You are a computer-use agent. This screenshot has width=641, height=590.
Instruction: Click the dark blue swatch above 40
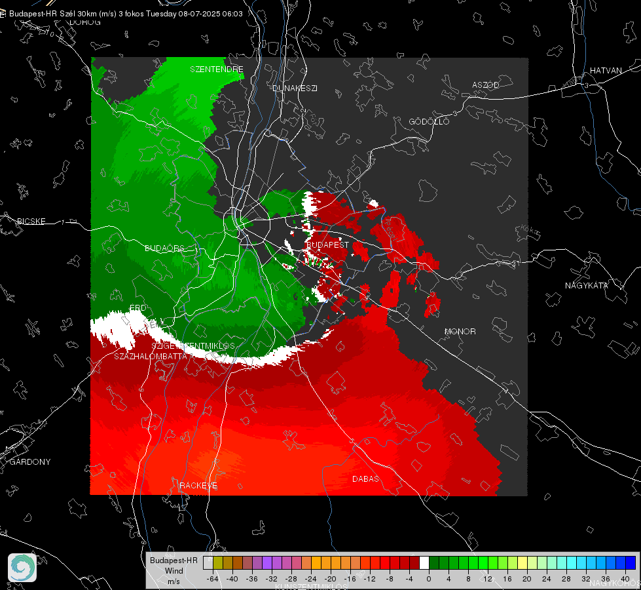pyautogui.click(x=631, y=563)
